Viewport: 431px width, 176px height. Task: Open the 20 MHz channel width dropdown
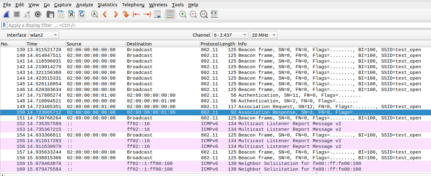pos(264,35)
